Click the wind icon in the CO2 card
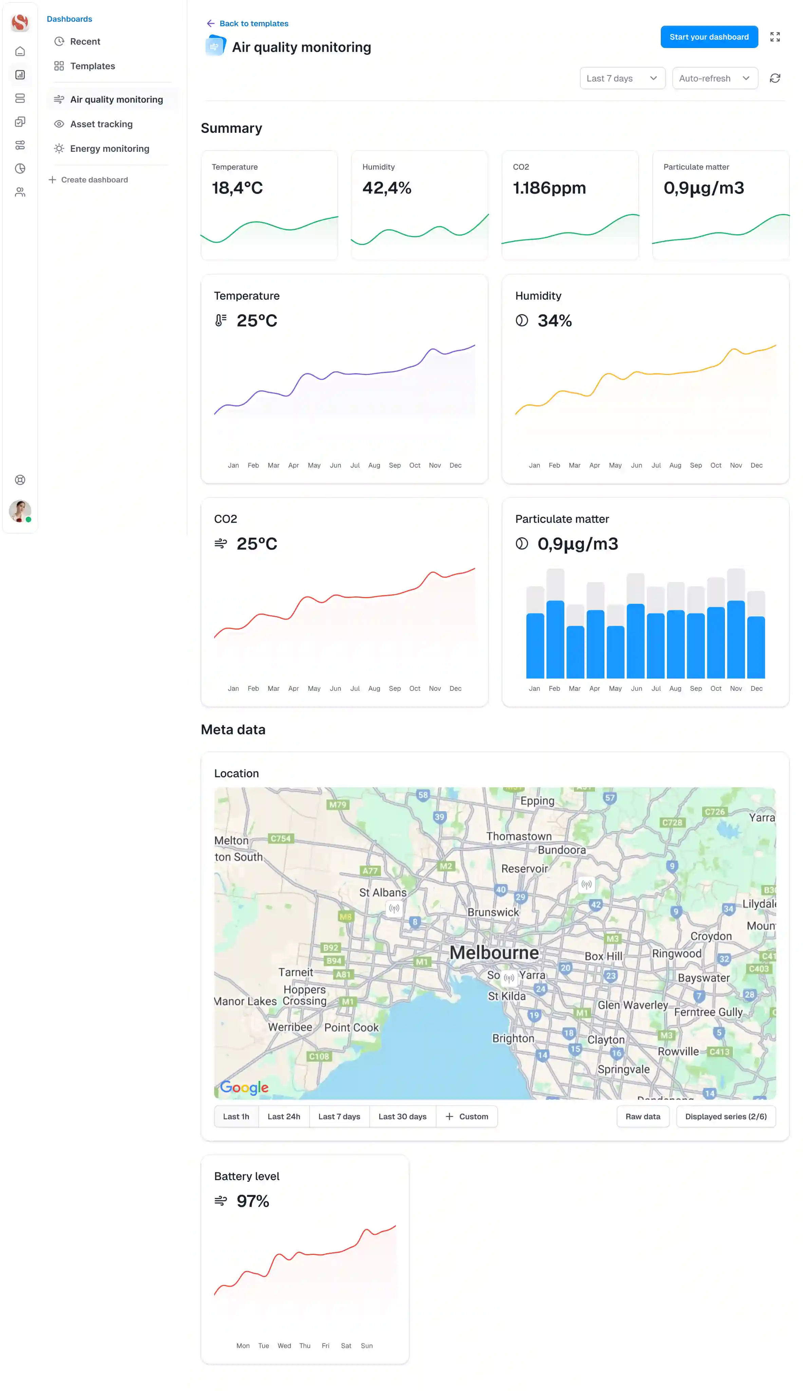The width and height of the screenshot is (803, 1391). click(x=221, y=543)
